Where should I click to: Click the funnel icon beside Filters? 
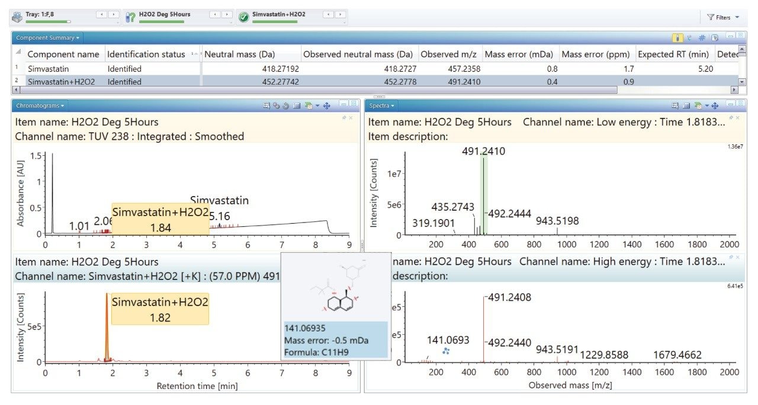tap(711, 17)
